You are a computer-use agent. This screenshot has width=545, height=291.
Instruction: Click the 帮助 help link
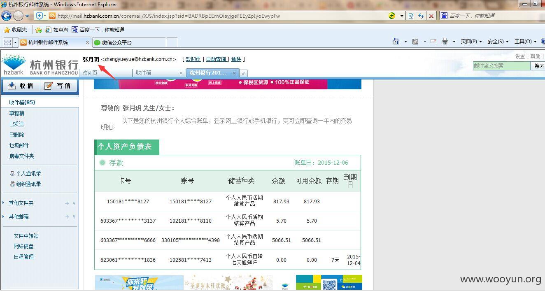point(535,56)
